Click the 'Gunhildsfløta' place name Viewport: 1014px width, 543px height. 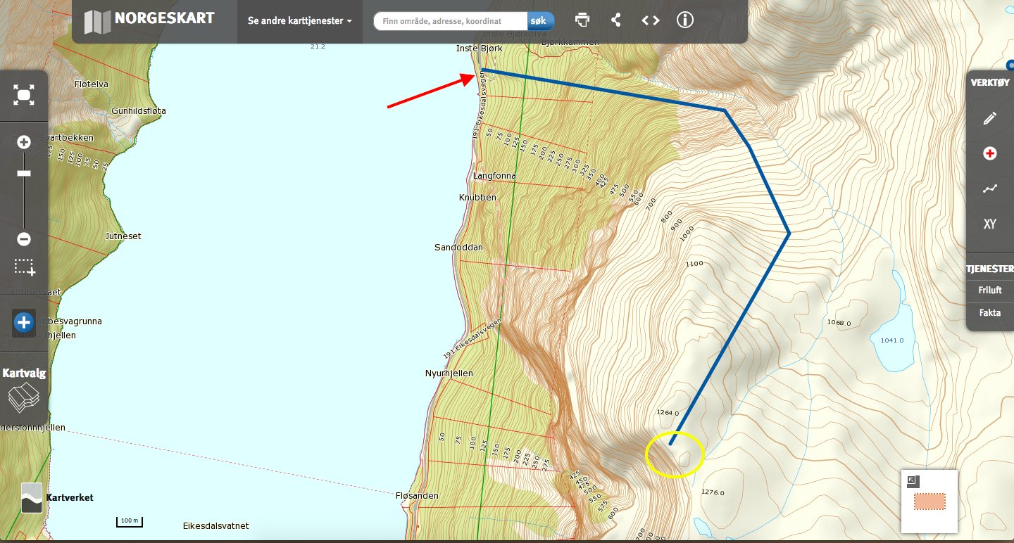(138, 111)
